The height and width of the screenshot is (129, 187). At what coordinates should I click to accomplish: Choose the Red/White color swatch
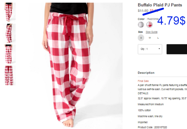click(x=149, y=25)
